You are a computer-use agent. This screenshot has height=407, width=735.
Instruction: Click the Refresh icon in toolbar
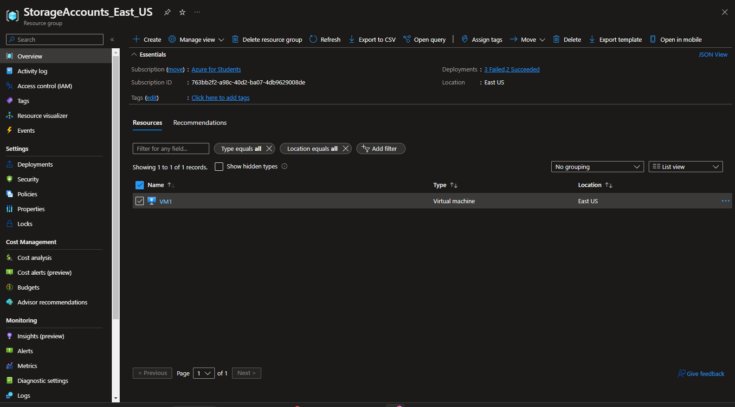coord(313,39)
